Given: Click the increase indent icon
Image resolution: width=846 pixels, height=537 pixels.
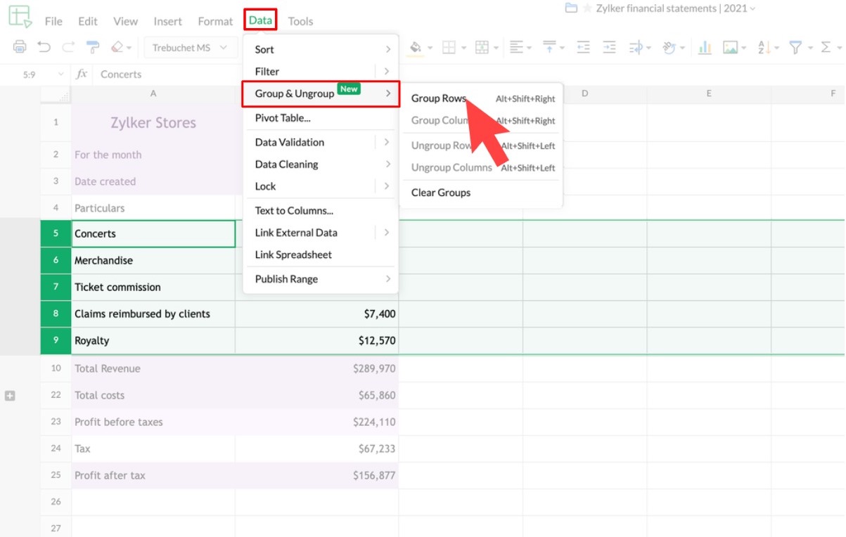Looking at the screenshot, I should pyautogui.click(x=609, y=47).
